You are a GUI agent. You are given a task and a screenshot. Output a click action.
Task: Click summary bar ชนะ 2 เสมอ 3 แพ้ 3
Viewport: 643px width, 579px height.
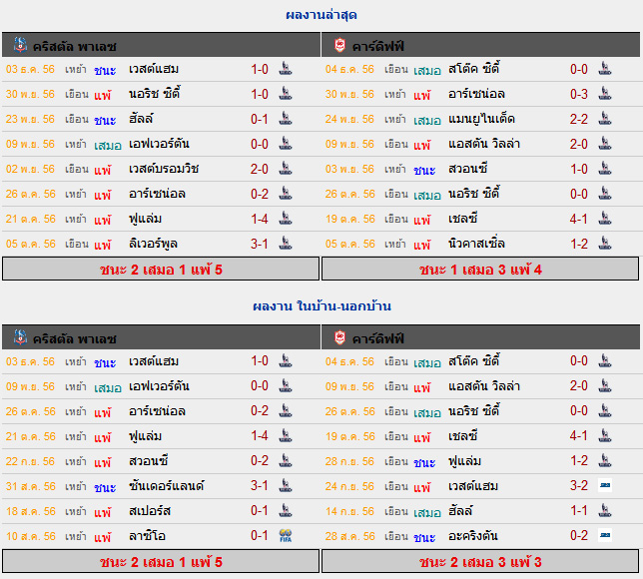[480, 561]
